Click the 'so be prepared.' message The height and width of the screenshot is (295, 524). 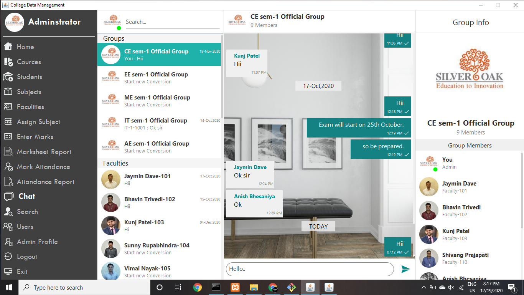[x=381, y=149]
